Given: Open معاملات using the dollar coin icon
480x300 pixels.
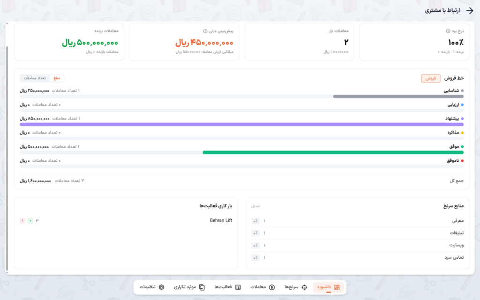Looking at the screenshot, I should (272, 287).
